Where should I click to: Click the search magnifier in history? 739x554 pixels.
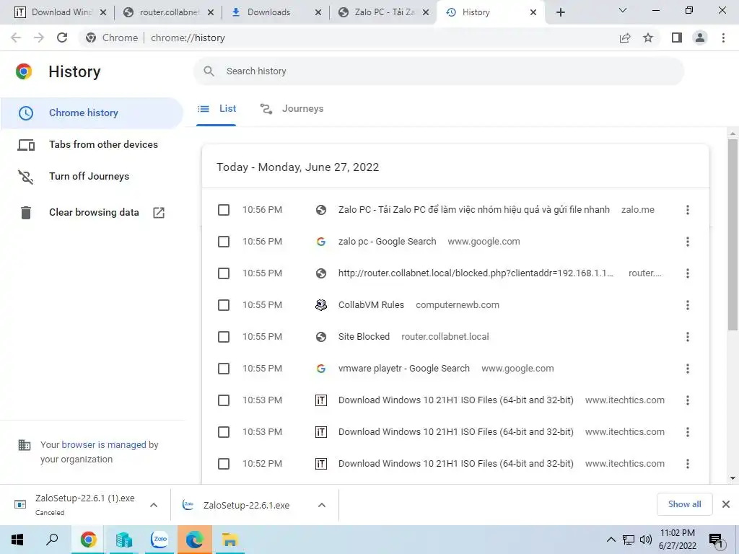(209, 71)
